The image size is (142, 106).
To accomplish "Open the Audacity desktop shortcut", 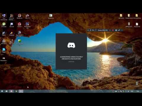I will point(12,34).
